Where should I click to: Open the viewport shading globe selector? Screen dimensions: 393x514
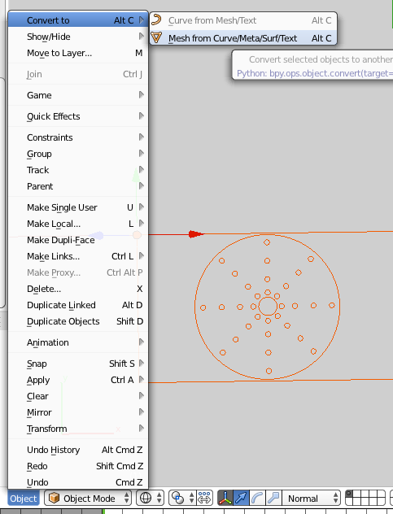click(x=150, y=499)
